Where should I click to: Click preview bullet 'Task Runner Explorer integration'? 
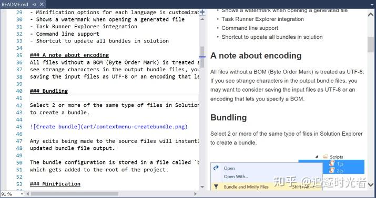pyautogui.click(x=262, y=19)
